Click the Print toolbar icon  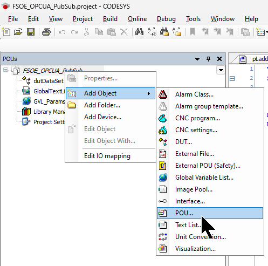[x=46, y=32]
